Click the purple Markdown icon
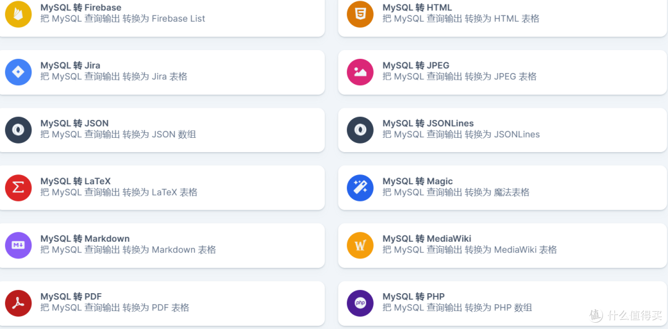The width and height of the screenshot is (668, 329). (19, 246)
